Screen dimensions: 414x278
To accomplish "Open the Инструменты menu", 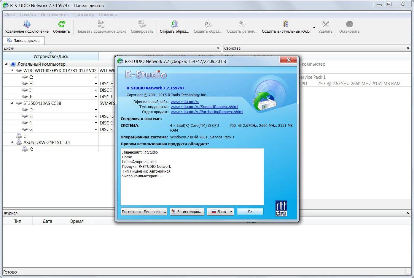I will 55,14.
